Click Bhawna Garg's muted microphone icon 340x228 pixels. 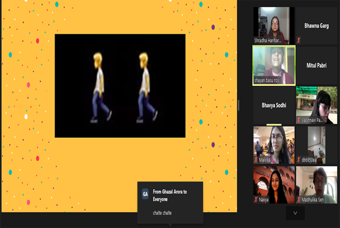[299, 40]
